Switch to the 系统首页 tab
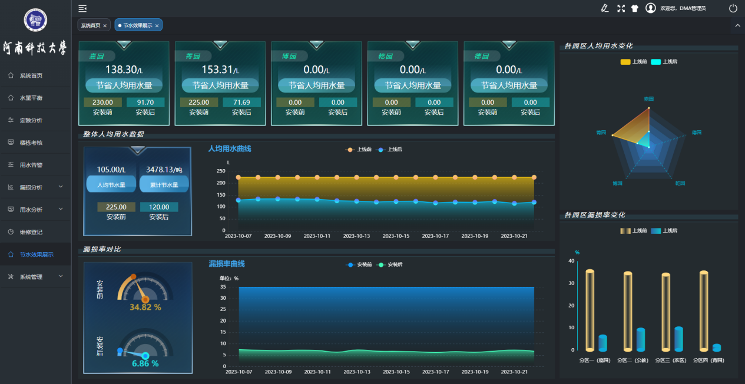745x384 pixels. tap(90, 25)
